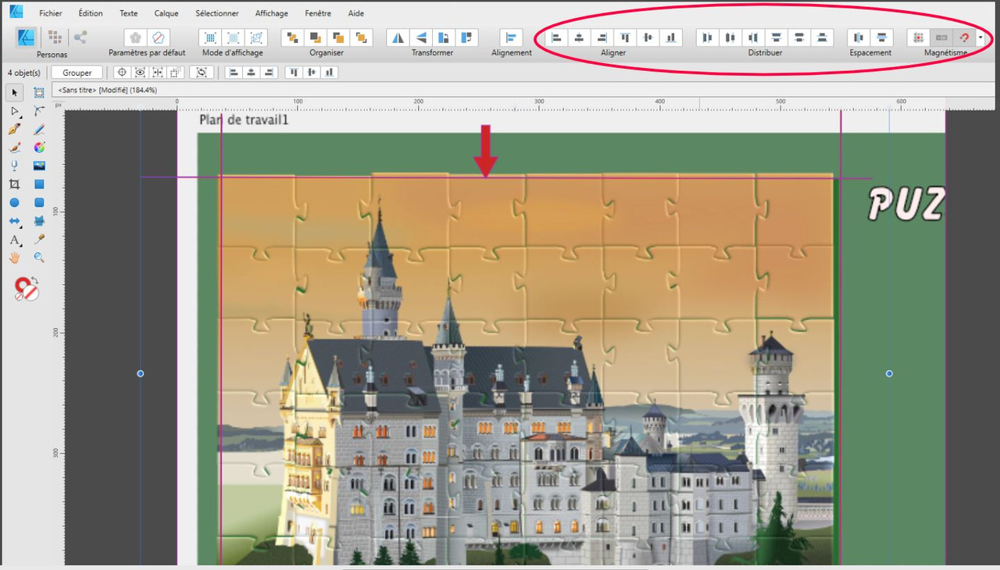Activate the Vector Crop tool

click(14, 184)
